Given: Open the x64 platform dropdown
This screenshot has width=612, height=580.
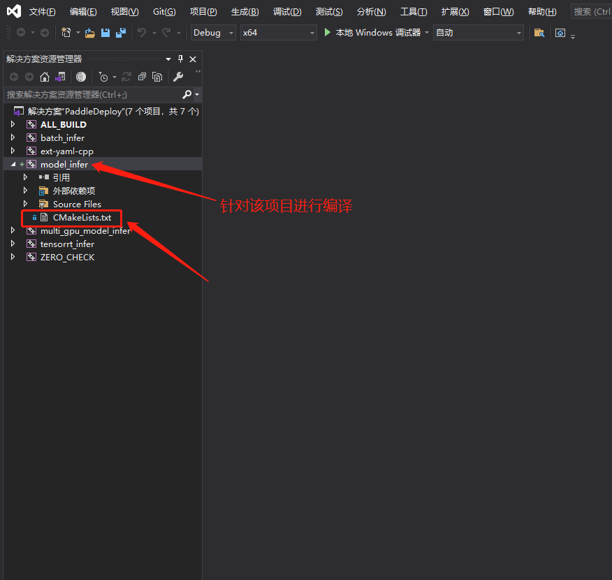Looking at the screenshot, I should coord(278,33).
